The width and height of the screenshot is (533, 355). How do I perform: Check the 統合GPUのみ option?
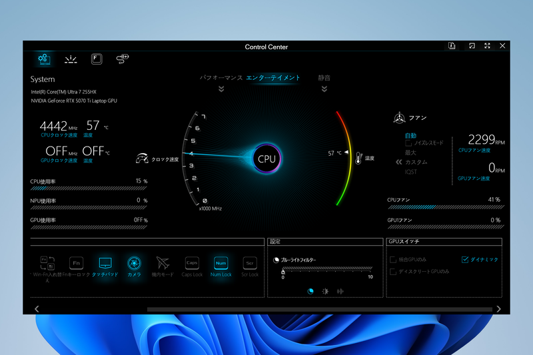[x=393, y=260]
